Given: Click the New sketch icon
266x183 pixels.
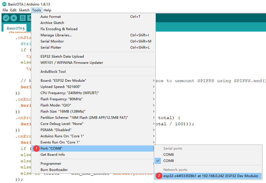Looking at the screenshot, I should pos(22,18).
